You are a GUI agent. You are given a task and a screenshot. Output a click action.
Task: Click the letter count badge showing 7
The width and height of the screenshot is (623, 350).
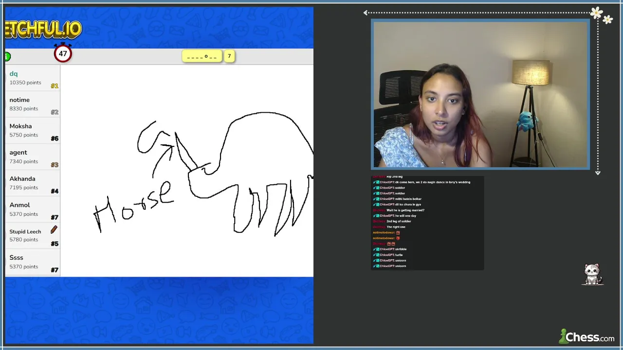coord(229,56)
